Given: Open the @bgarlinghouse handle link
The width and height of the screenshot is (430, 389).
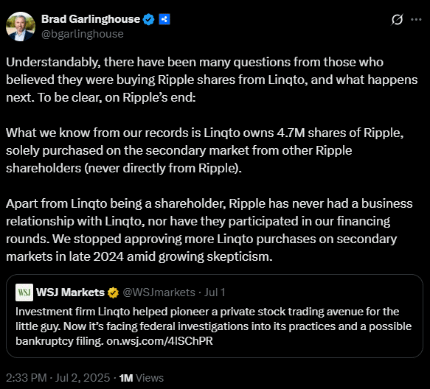Looking at the screenshot, I should click(x=83, y=34).
